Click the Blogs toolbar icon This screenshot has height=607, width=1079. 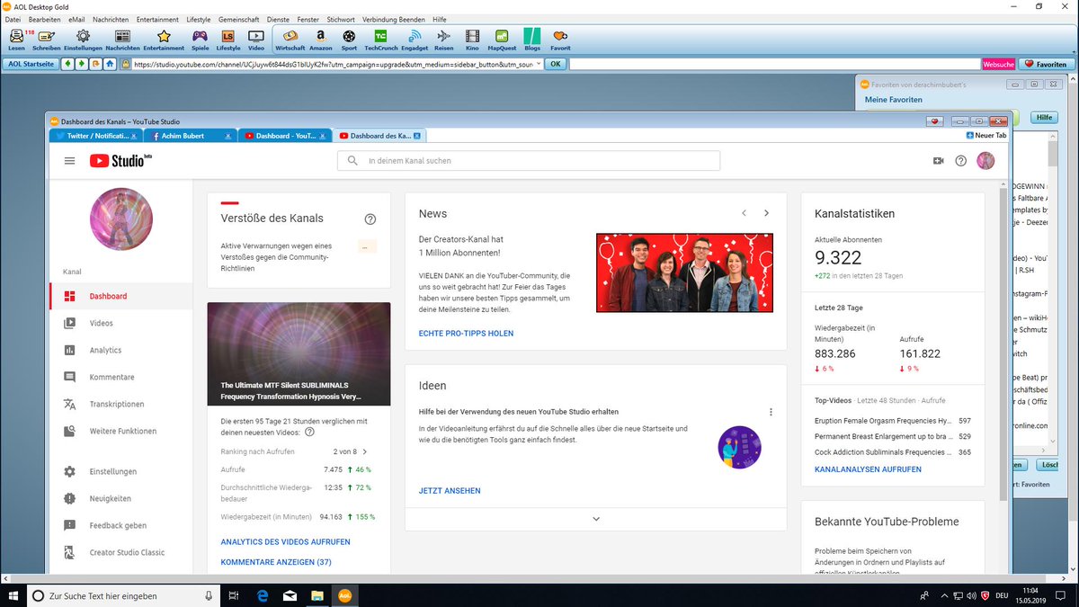[x=532, y=39]
